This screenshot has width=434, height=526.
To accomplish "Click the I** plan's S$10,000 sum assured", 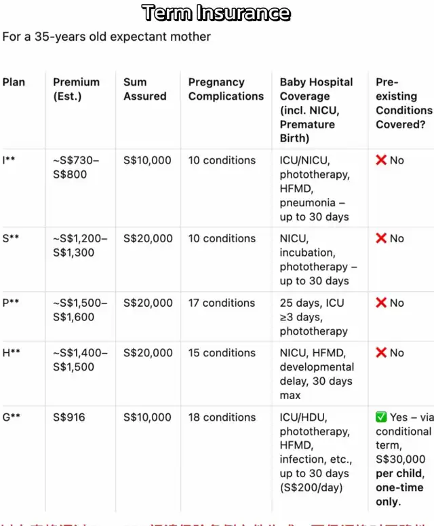I will [x=147, y=161].
